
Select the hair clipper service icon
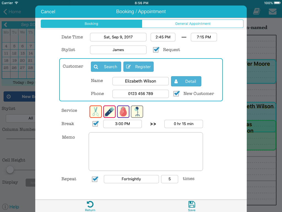click(x=109, y=112)
